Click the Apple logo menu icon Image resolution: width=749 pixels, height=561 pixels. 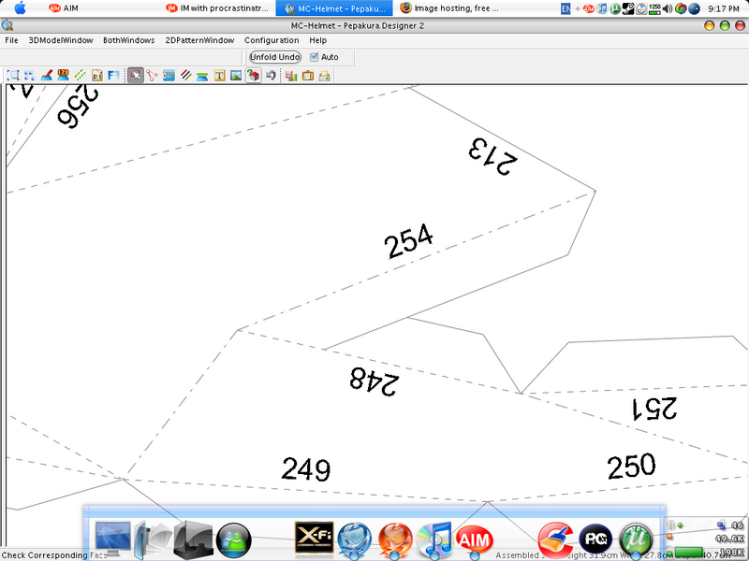point(20,8)
